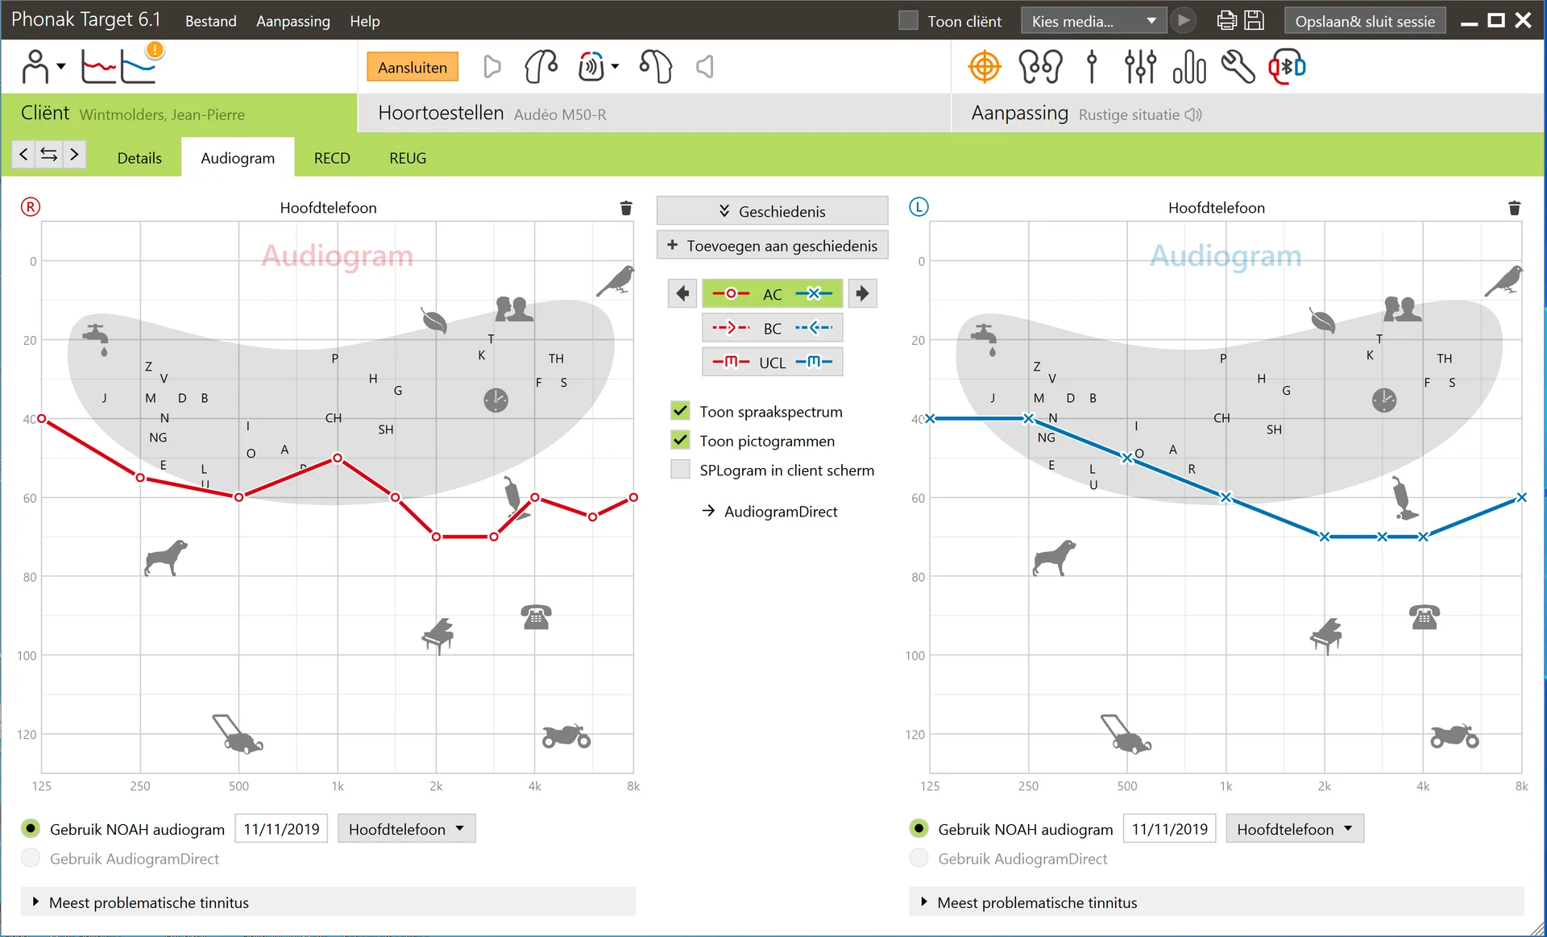Viewport: 1547px width, 937px height.
Task: Expand left Meest problematische tinnitus section
Action: click(x=1217, y=902)
